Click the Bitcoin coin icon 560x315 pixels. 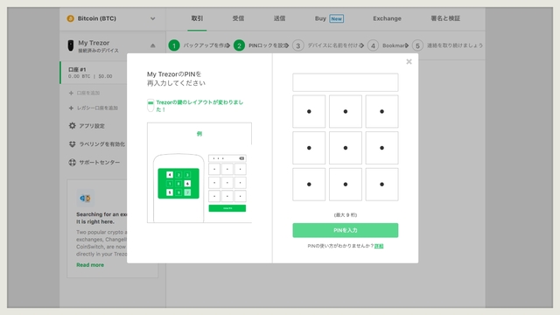coord(70,18)
